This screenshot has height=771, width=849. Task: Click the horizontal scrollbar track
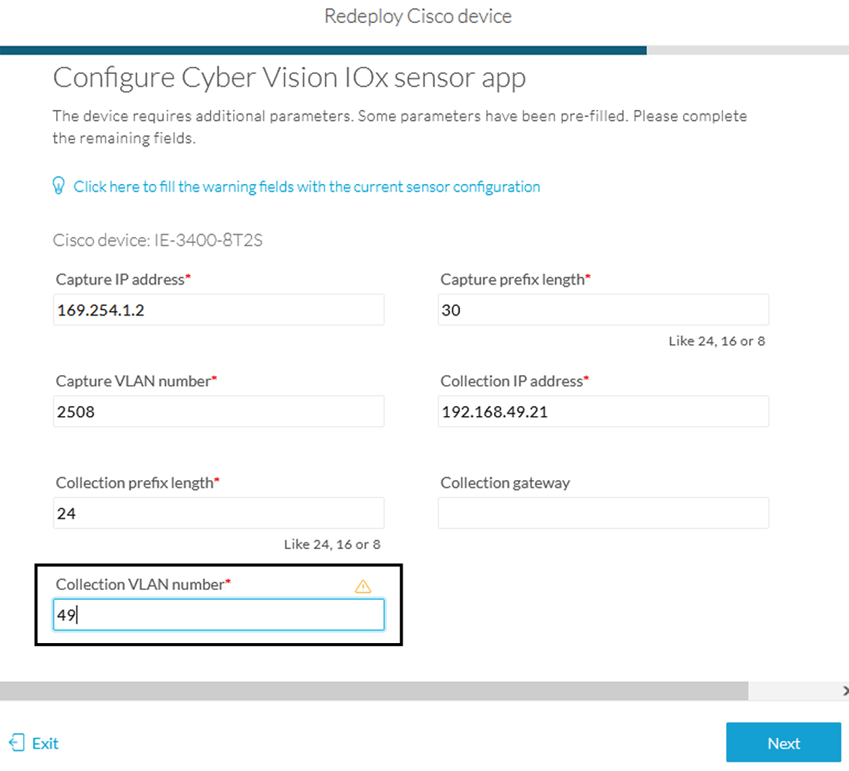point(374,691)
